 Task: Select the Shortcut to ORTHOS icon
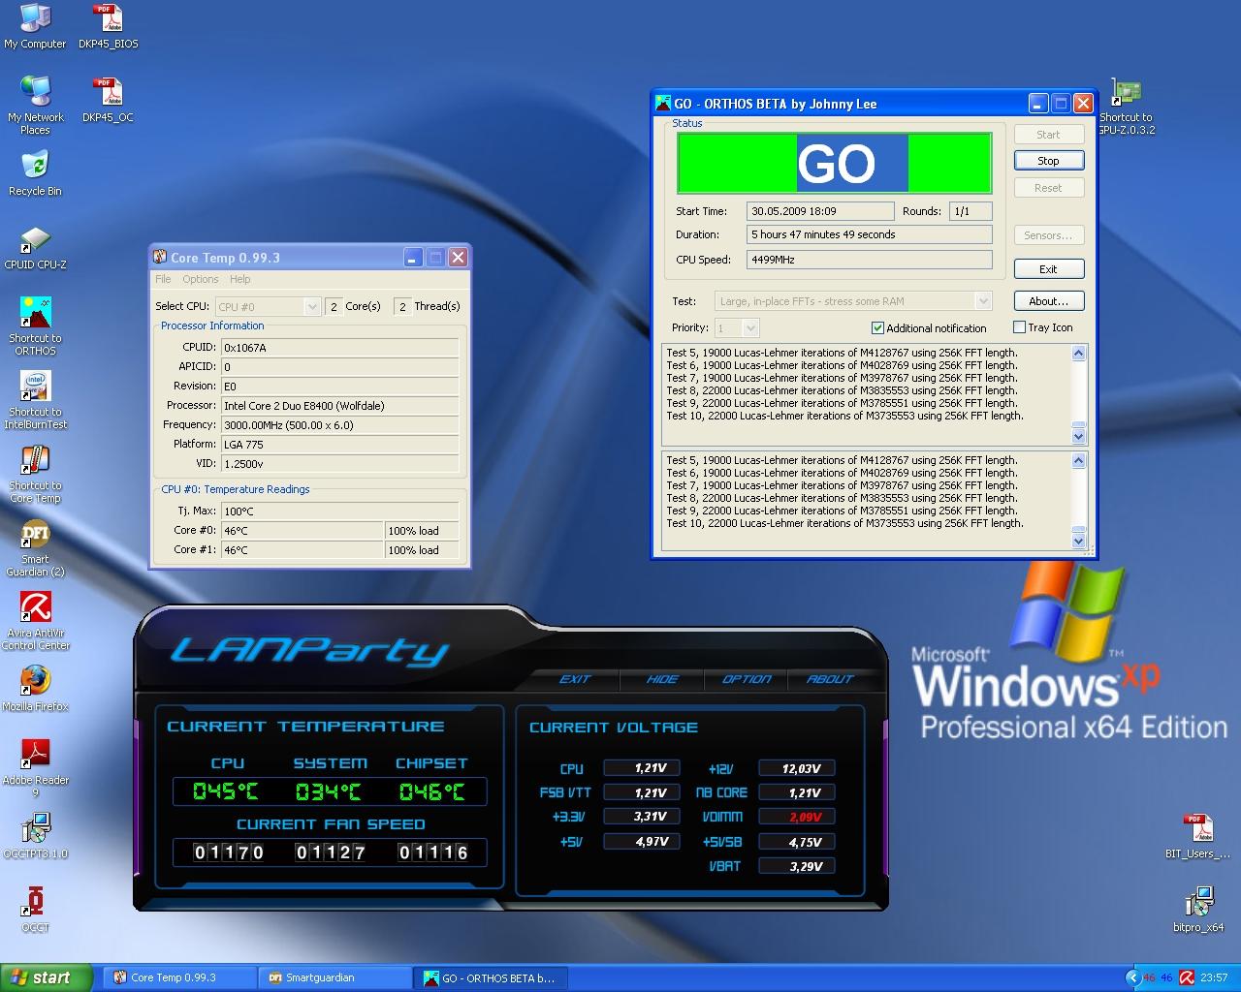35,326
